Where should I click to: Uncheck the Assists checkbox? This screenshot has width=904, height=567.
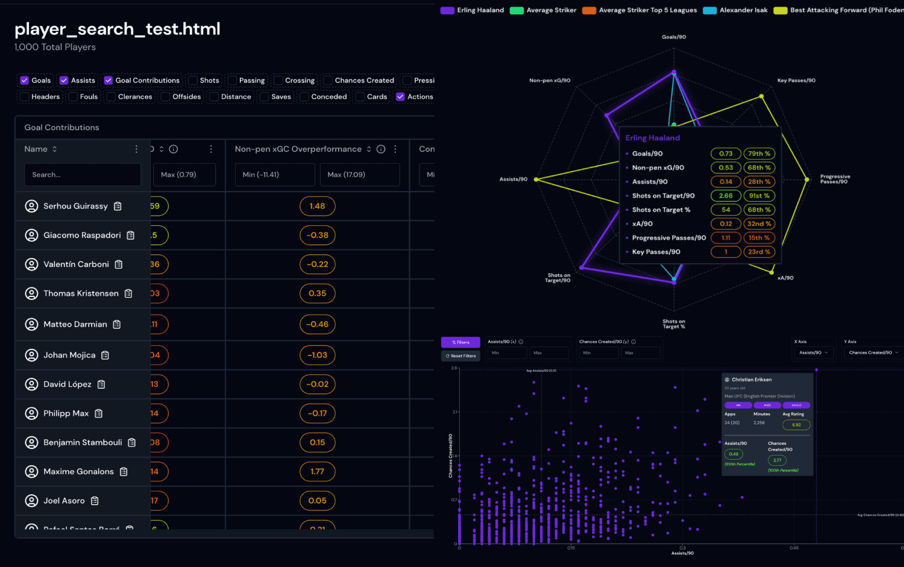tap(64, 80)
